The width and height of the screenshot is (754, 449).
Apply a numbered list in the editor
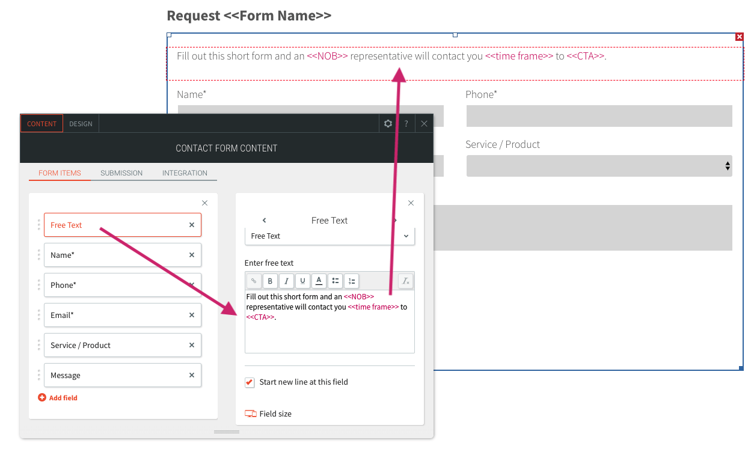pos(351,281)
